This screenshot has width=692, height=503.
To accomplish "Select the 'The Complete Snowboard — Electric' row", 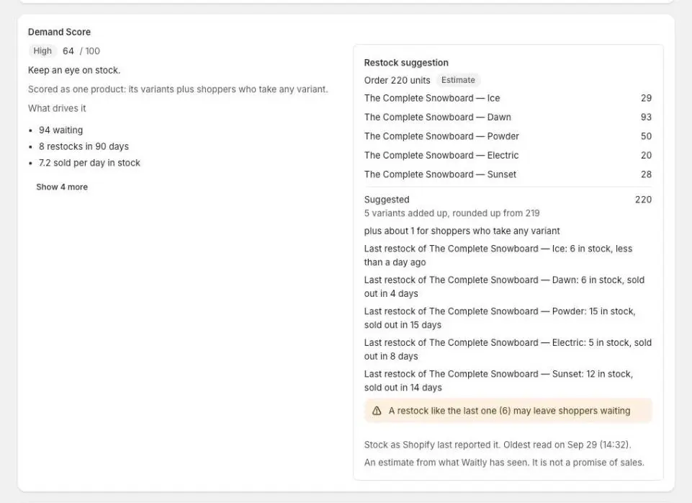I will point(508,155).
